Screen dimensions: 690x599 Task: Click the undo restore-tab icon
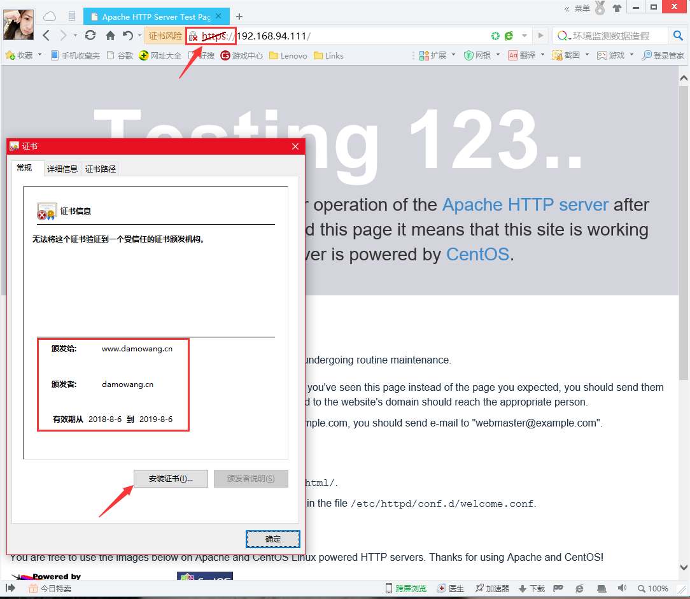[x=127, y=36]
